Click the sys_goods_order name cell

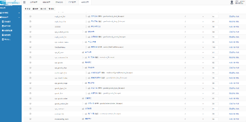[61, 99]
